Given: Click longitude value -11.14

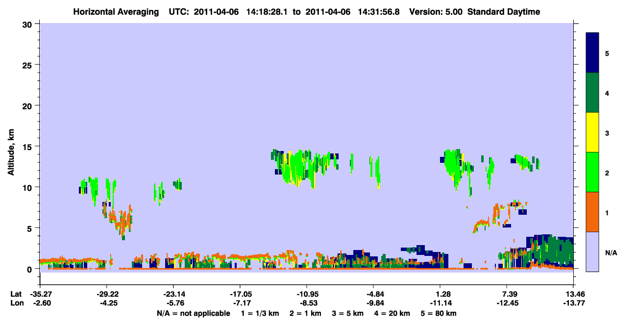Looking at the screenshot, I should click(x=440, y=303).
